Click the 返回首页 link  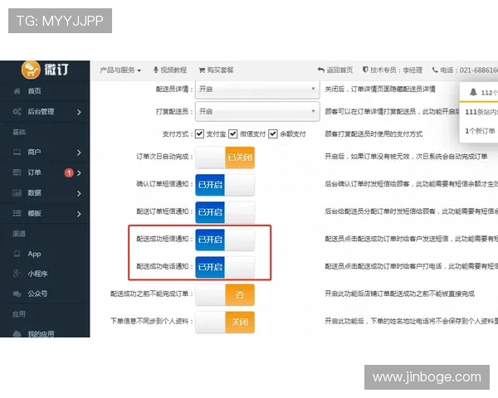[x=335, y=70]
